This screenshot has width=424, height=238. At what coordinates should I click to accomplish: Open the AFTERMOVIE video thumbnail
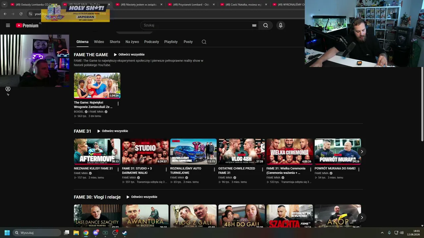click(97, 151)
